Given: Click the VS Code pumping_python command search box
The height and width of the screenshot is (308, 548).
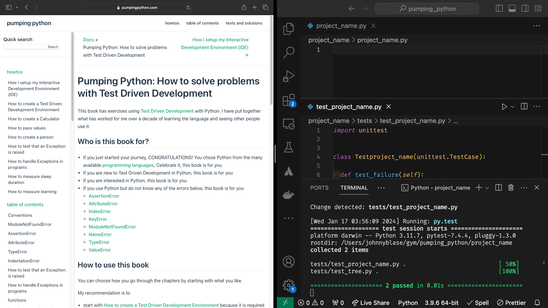Looking at the screenshot, I should [x=427, y=9].
